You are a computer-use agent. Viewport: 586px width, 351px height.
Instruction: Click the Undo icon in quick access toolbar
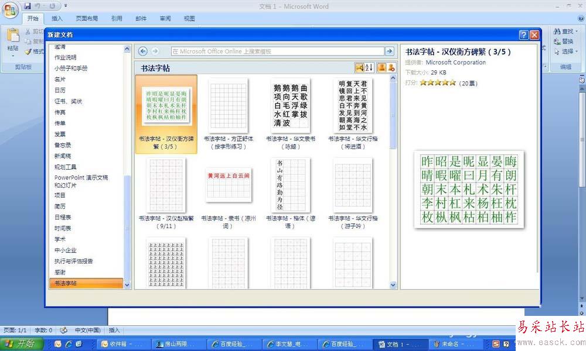click(38, 6)
